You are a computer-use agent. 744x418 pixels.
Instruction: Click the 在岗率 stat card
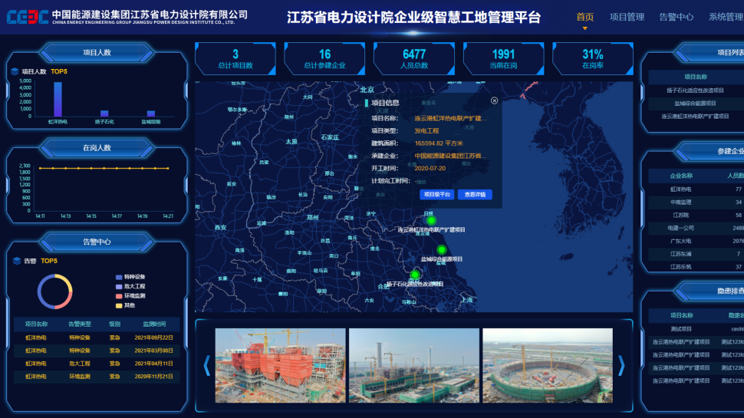[x=593, y=59]
